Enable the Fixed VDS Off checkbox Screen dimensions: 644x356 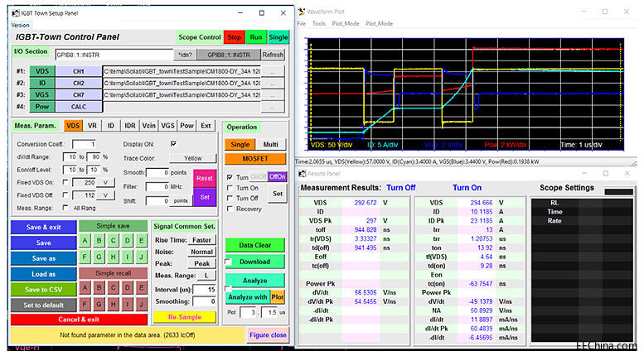click(65, 195)
